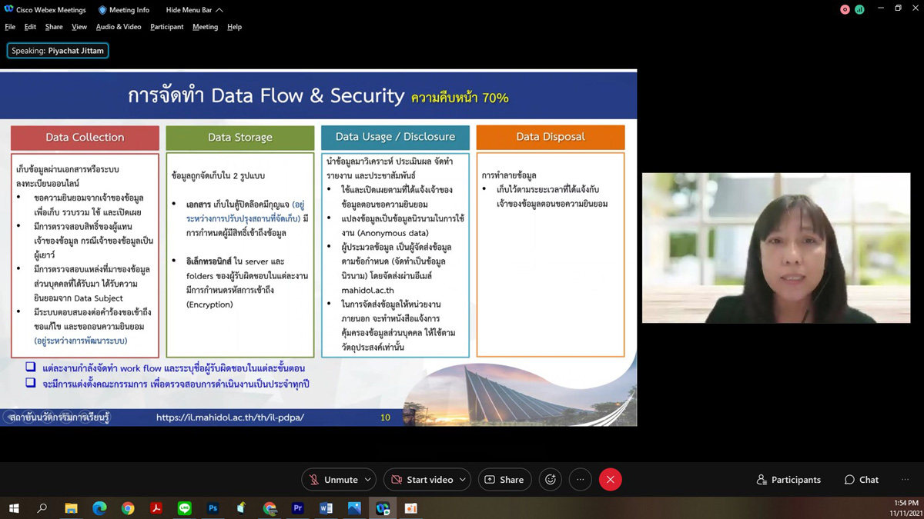924x519 pixels.
Task: Collapse menu with Hide Menu Bar chevron
Action: click(x=219, y=10)
